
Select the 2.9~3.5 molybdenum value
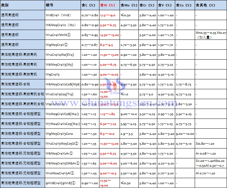127,134
